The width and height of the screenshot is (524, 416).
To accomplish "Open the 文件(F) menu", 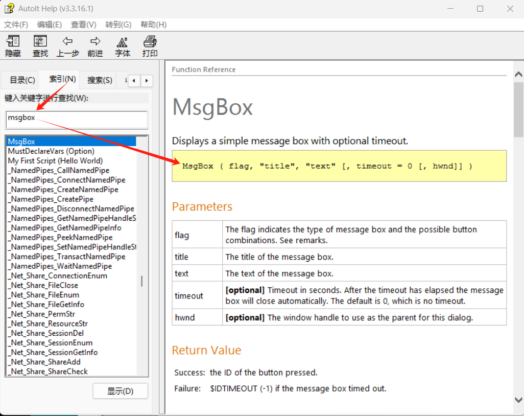I will [x=16, y=25].
